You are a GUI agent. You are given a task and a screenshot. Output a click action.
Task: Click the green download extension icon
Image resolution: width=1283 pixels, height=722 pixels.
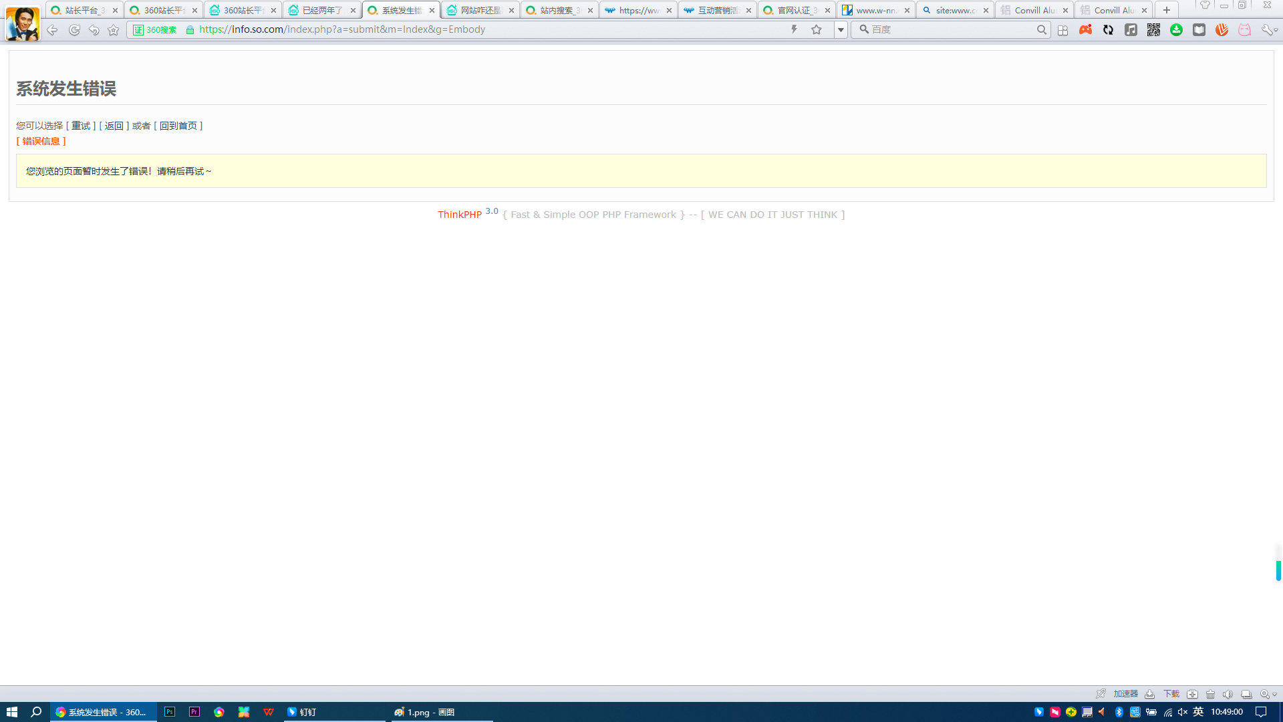(1176, 30)
